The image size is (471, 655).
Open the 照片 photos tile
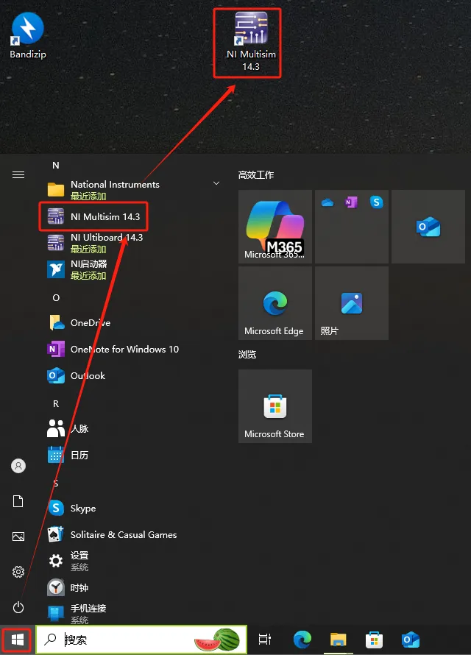tap(352, 303)
